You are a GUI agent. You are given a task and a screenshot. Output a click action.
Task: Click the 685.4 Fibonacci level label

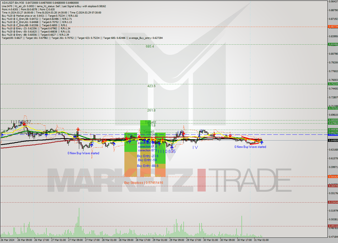150,46
